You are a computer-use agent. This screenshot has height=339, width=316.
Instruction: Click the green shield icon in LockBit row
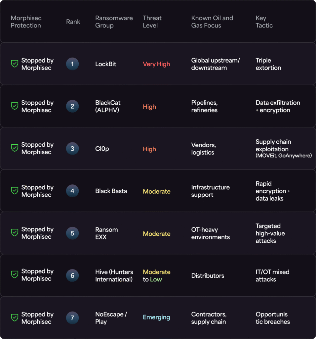coord(15,64)
